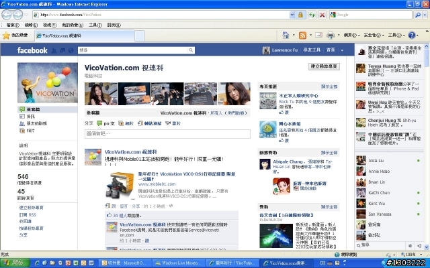Open the Safety command bar dropdown
The width and height of the screenshot is (430, 268).
click(x=374, y=35)
